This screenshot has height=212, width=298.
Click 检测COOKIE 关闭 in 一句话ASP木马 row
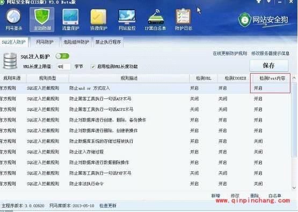(222, 98)
